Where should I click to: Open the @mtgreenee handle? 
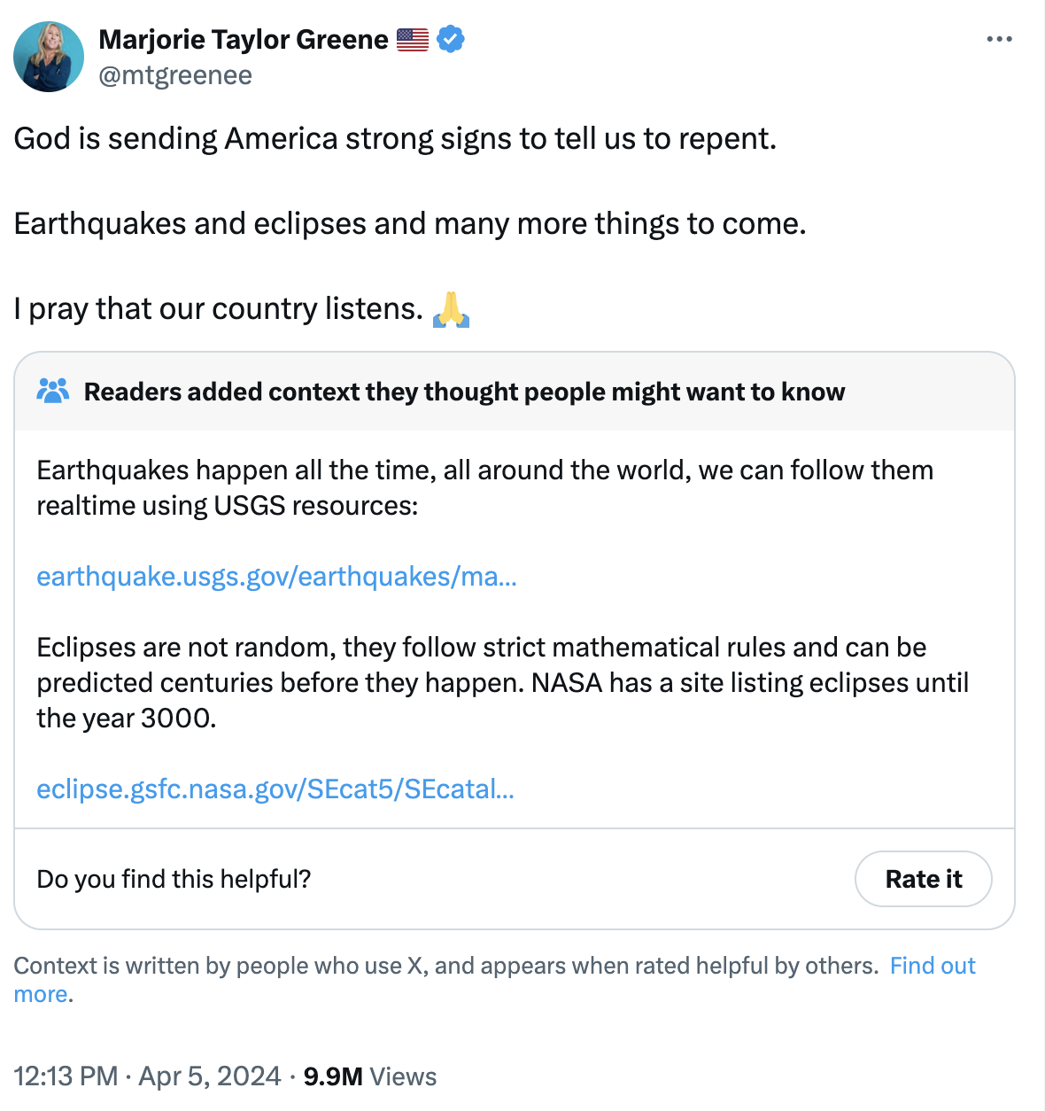[175, 75]
